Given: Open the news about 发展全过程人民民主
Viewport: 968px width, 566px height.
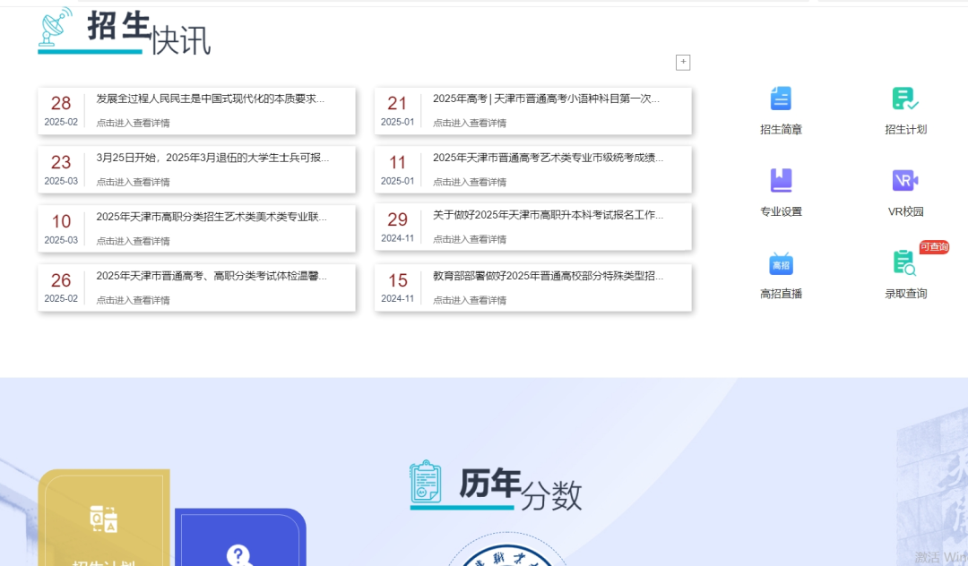Looking at the screenshot, I should coord(211,99).
